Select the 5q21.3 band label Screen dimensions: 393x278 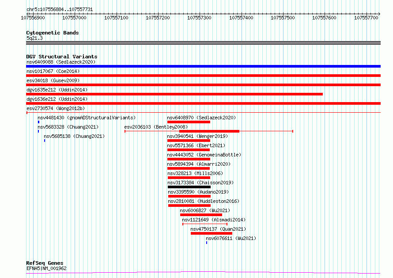pyautogui.click(x=34, y=38)
